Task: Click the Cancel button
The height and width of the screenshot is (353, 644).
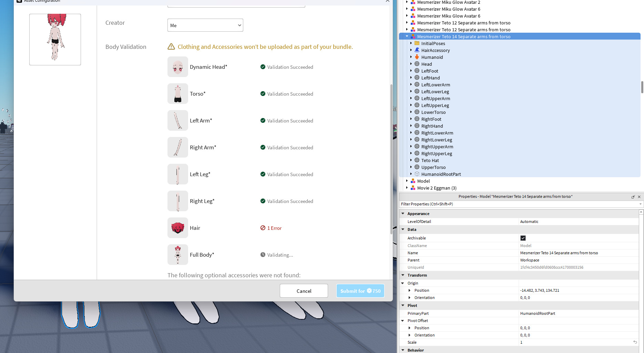Action: tap(304, 291)
